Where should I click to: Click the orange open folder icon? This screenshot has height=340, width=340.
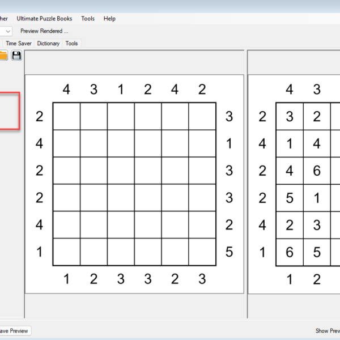(3, 55)
